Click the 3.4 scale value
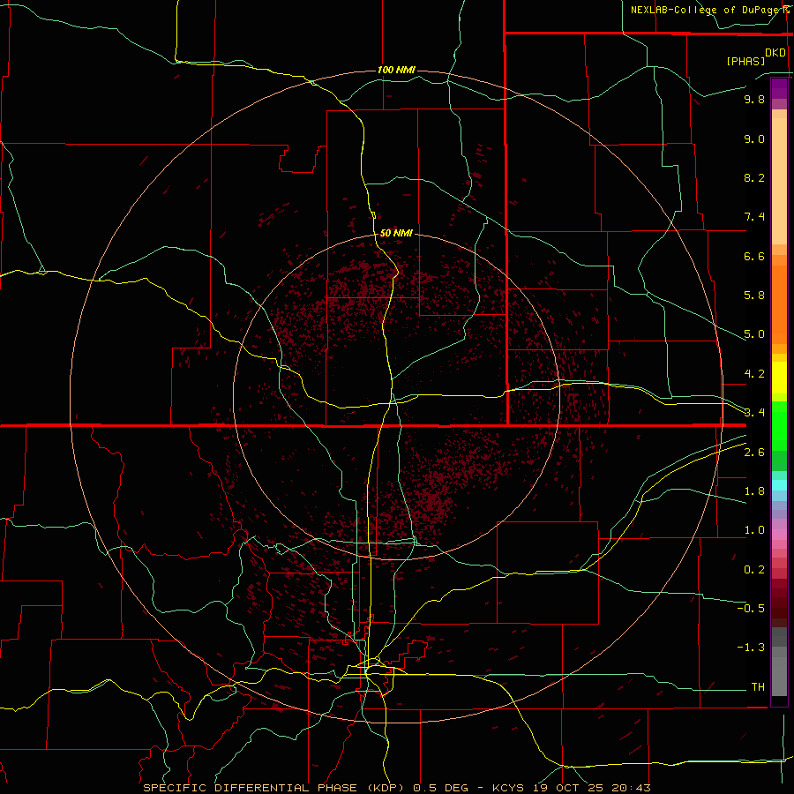 point(754,413)
